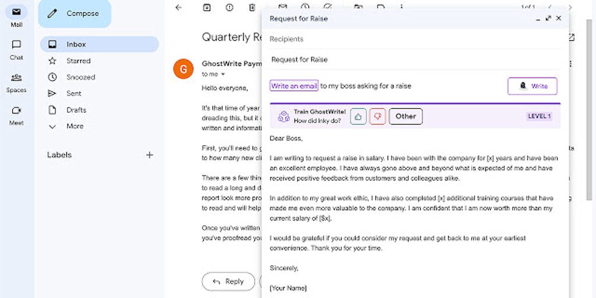
Task: Archive the open email
Action: pos(207,7)
